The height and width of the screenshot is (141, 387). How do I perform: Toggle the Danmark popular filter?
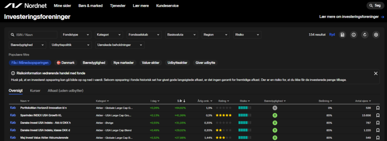pyautogui.click(x=66, y=63)
